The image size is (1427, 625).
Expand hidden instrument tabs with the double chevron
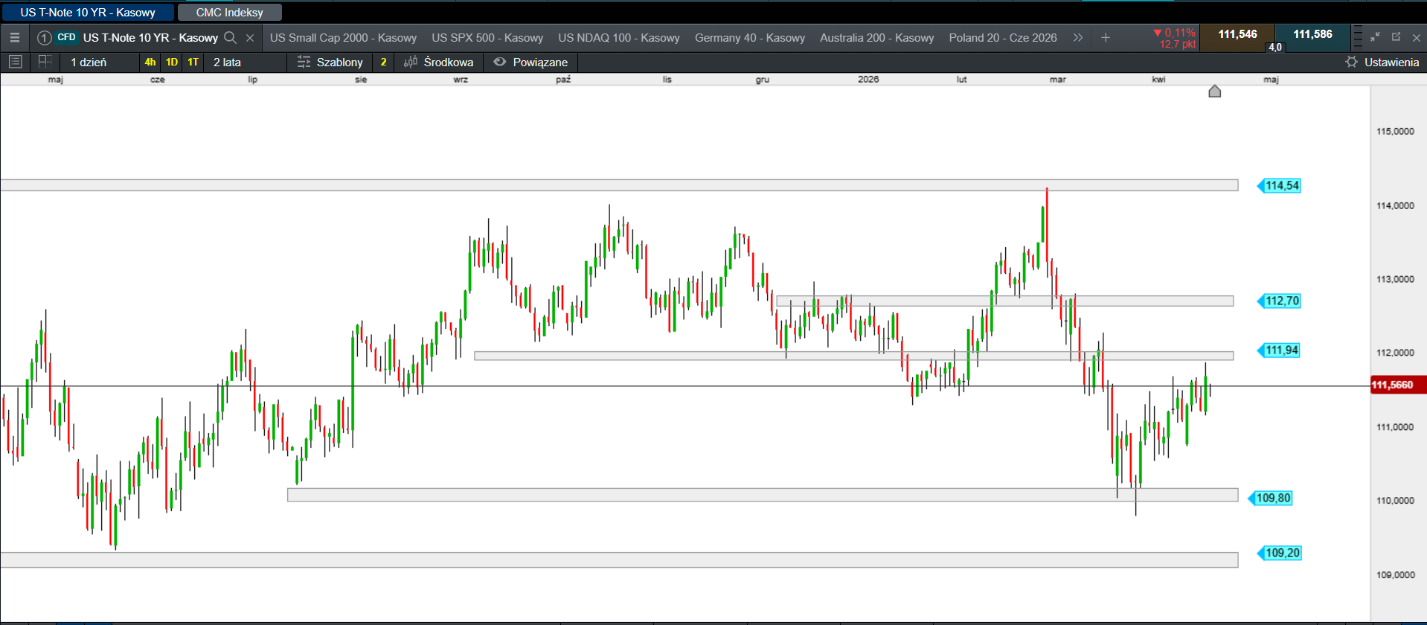pyautogui.click(x=1077, y=37)
